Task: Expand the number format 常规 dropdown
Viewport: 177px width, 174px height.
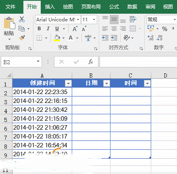Action: click(x=175, y=20)
